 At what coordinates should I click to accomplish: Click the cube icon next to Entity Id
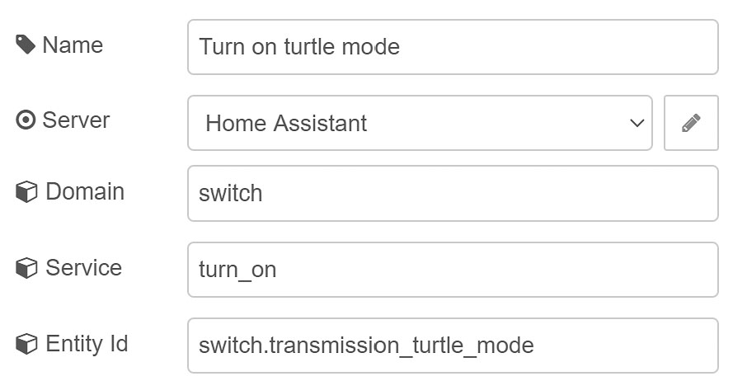click(x=26, y=344)
